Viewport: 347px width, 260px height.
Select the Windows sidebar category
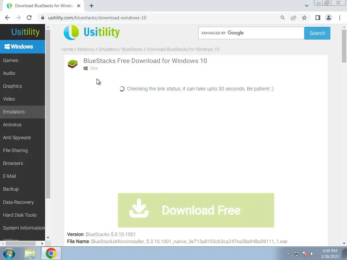(22, 47)
